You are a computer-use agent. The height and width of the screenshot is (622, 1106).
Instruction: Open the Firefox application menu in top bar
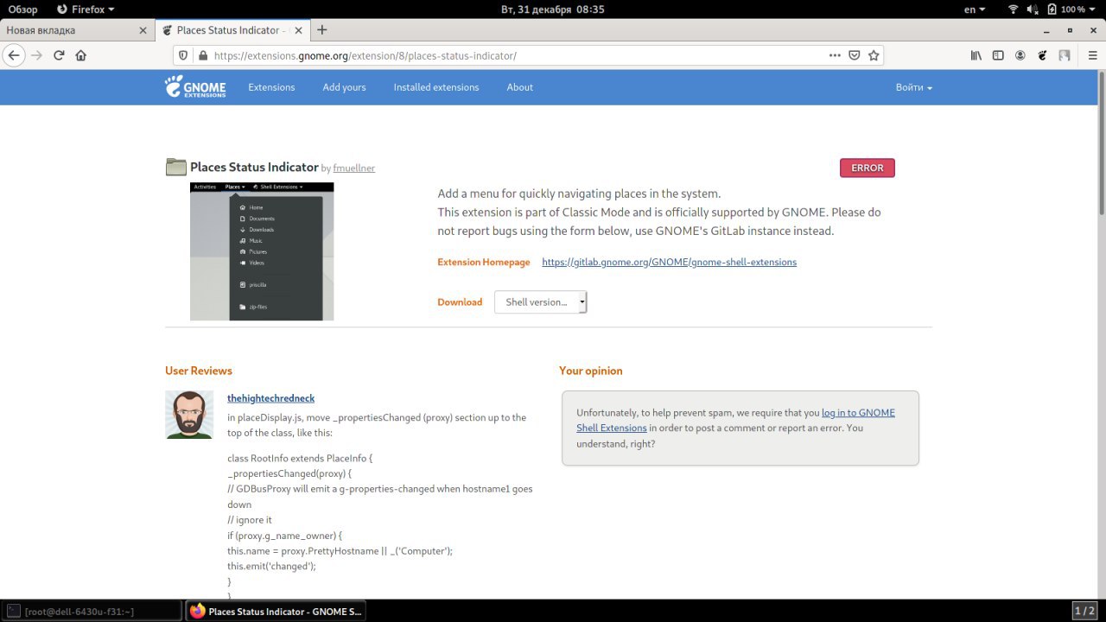coord(86,10)
